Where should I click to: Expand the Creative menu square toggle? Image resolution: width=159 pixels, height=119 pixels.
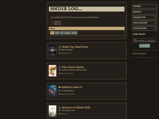tap(155, 17)
